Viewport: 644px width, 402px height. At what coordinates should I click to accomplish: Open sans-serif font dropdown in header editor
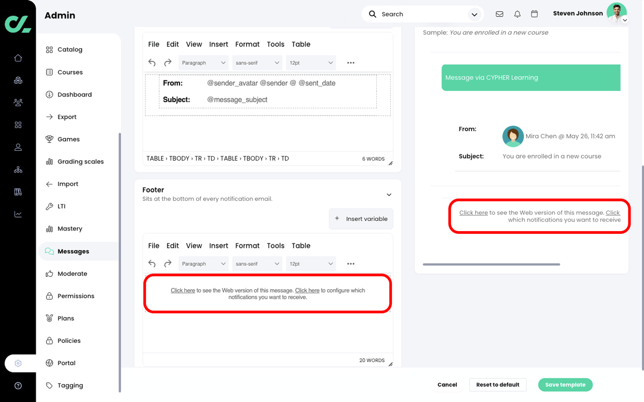tap(257, 63)
